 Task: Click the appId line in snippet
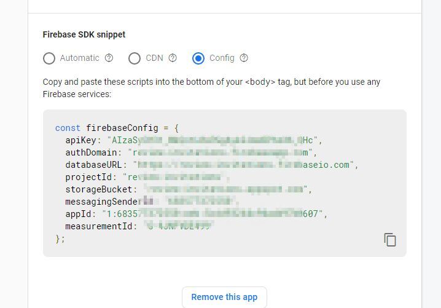197,214
